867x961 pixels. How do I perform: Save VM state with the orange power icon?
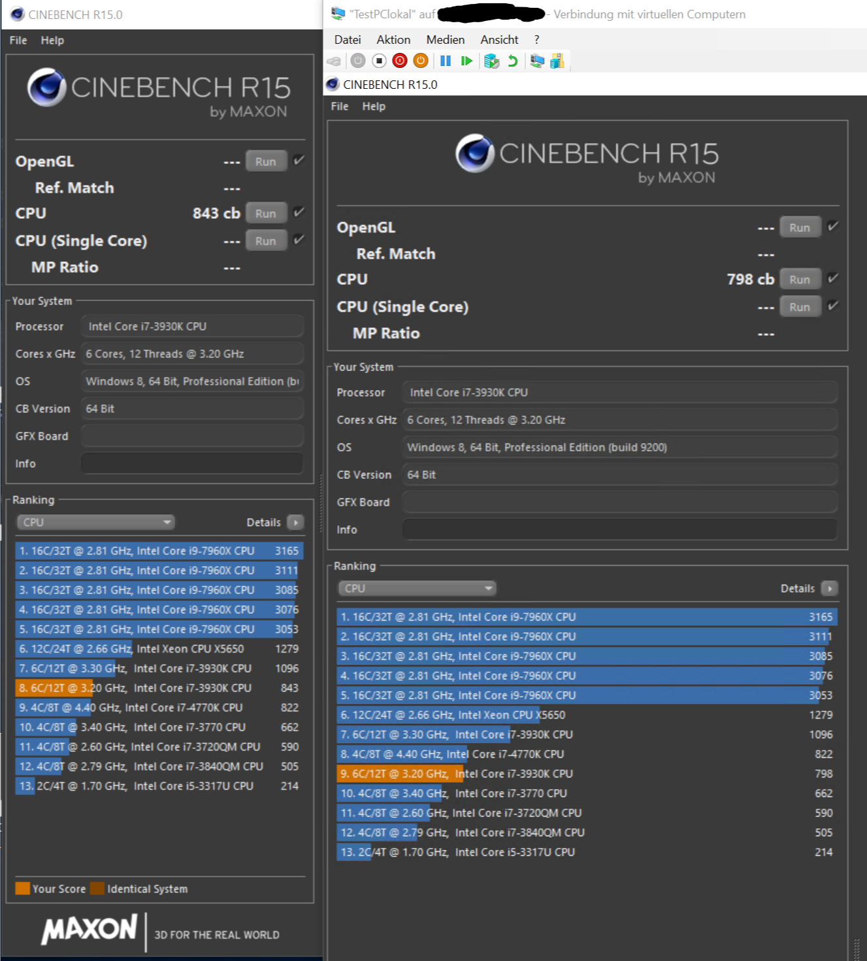tap(421, 61)
